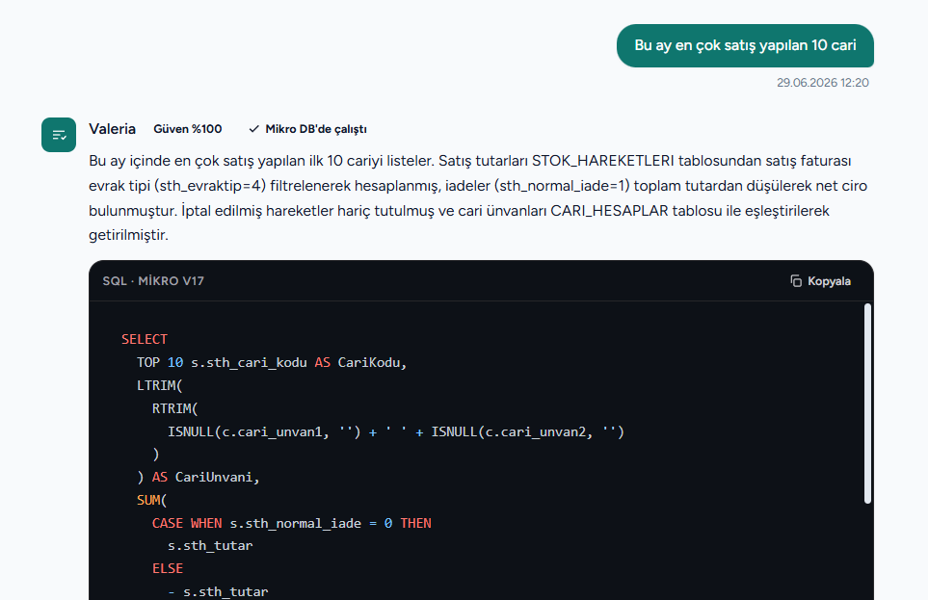
Task: Click the ELSE keyword in the code
Action: pyautogui.click(x=168, y=568)
